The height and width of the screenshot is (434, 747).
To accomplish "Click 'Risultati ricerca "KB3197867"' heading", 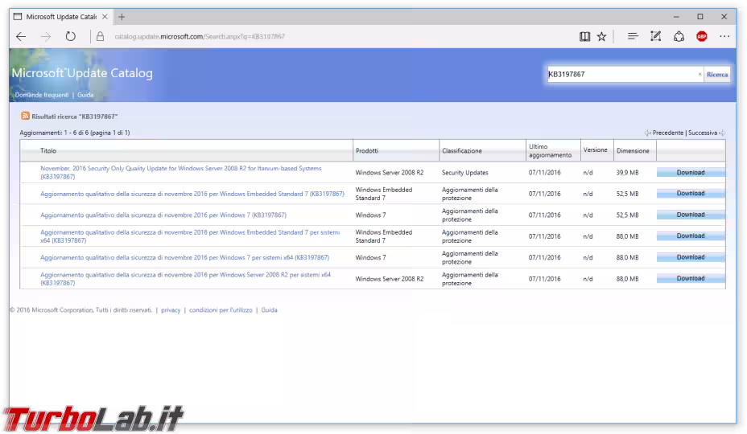I will tap(75, 117).
